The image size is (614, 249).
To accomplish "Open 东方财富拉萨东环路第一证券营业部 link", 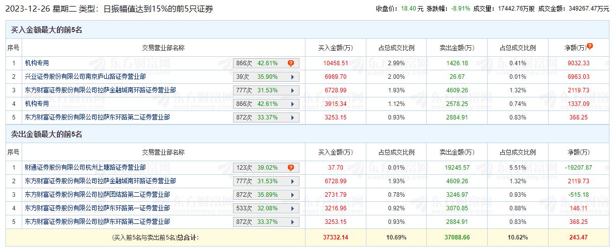I will point(97,208).
